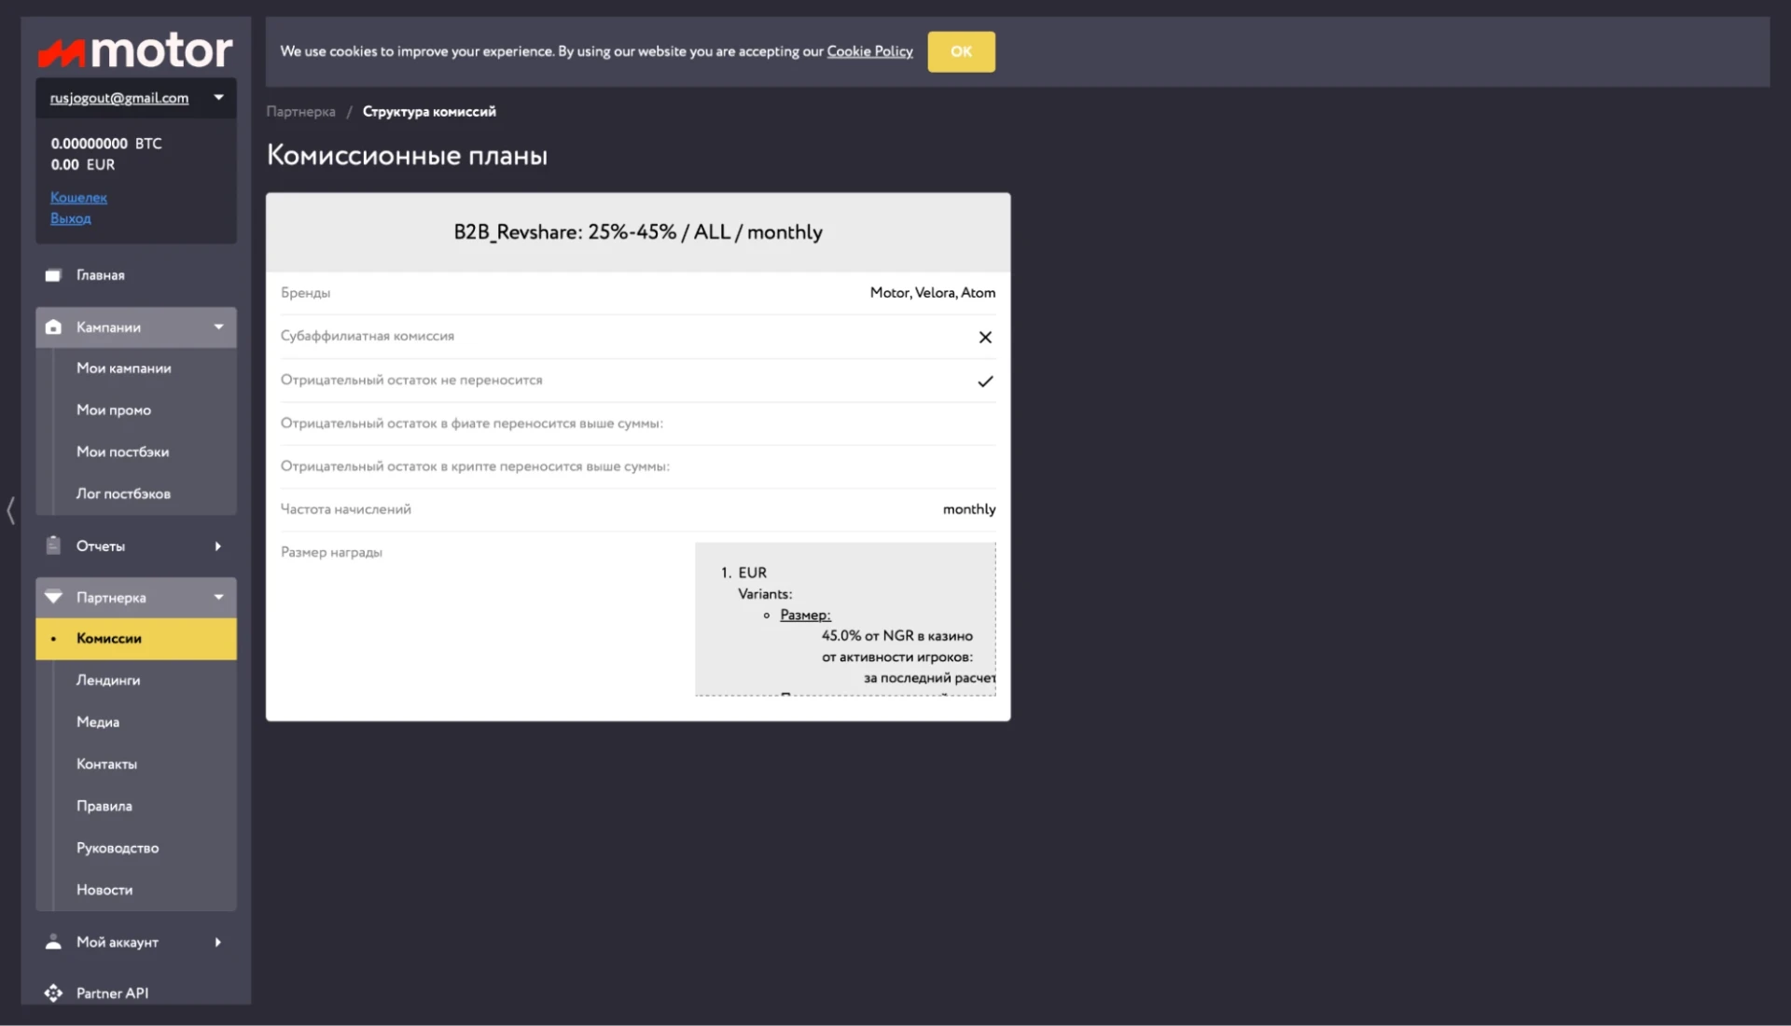This screenshot has height=1026, width=1791.
Task: Click the Партнерка breadcrumb
Action: pyautogui.click(x=300, y=111)
